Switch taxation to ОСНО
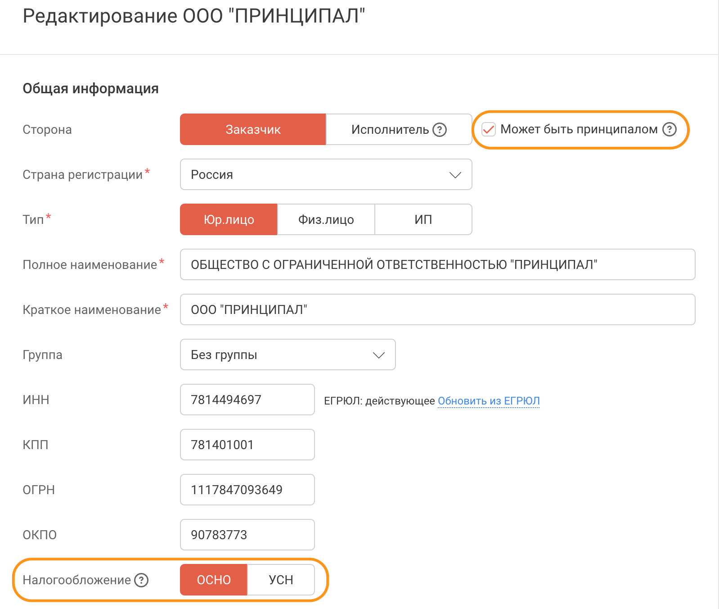Viewport: 719px width, 609px height. 214,580
